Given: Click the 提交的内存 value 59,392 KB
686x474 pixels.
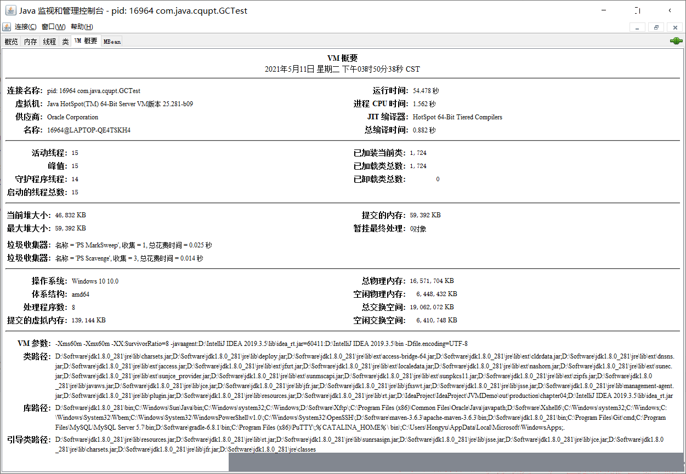Looking at the screenshot, I should tap(425, 216).
